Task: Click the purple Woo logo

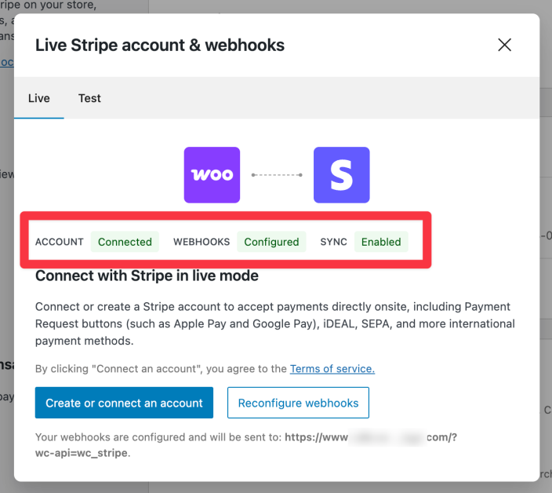Action: (x=212, y=175)
